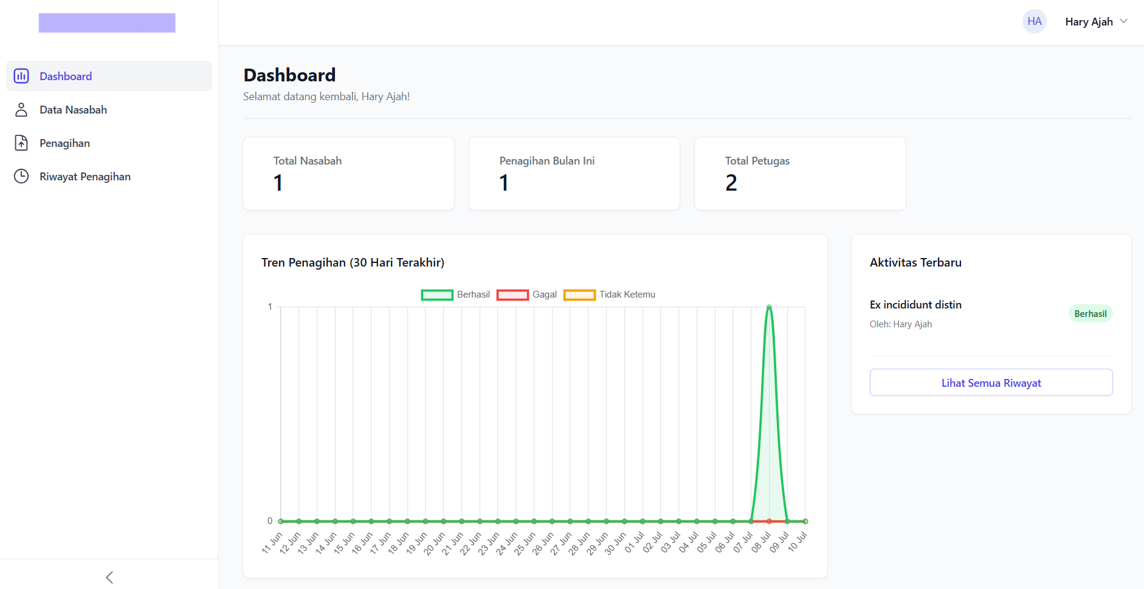Open the HA avatar circle
Screen dimensions: 1144x589
coord(1034,21)
